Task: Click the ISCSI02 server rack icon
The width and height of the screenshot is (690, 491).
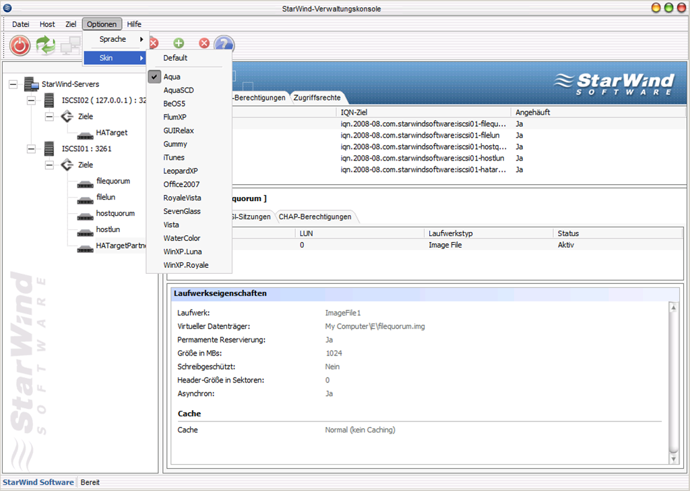Action: [49, 100]
